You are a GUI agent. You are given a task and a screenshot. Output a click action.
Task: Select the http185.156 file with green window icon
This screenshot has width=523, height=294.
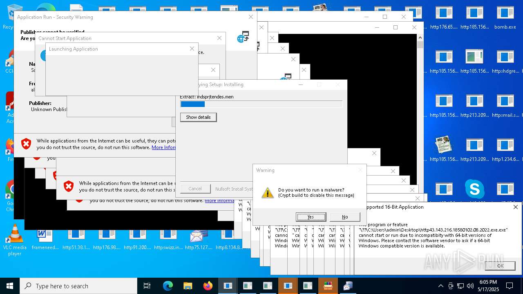[x=474, y=62]
